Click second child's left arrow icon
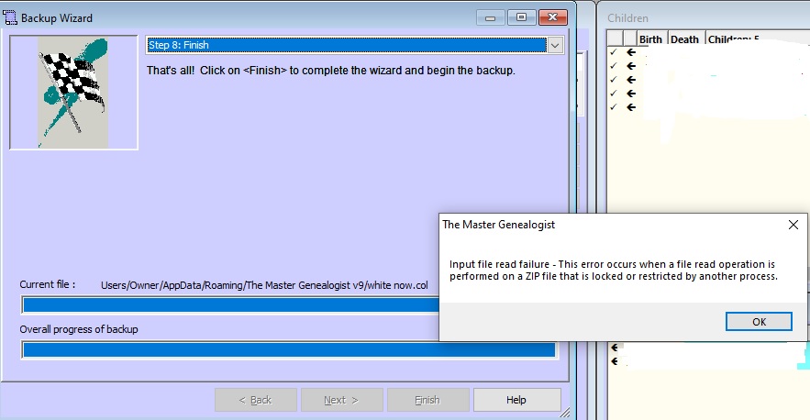Screen dimensions: 810x420 [x=631, y=66]
